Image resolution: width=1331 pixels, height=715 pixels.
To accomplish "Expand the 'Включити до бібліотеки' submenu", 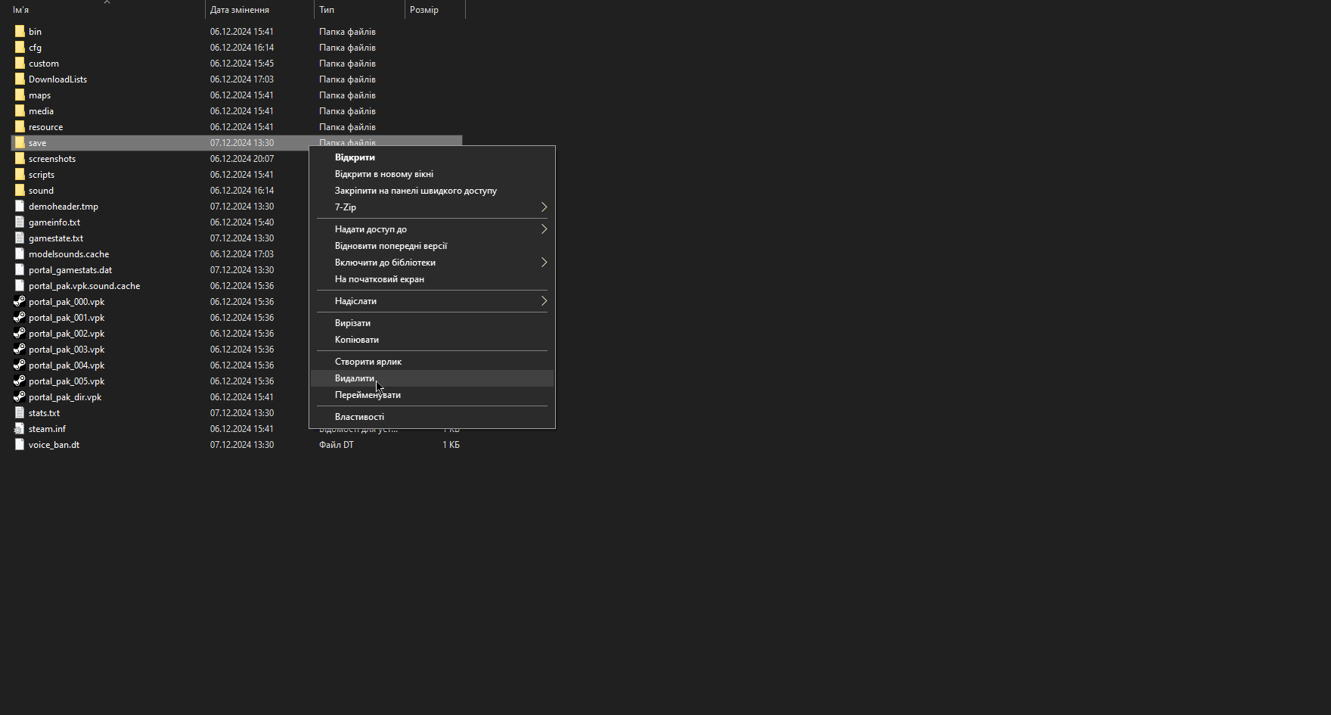I will (544, 263).
